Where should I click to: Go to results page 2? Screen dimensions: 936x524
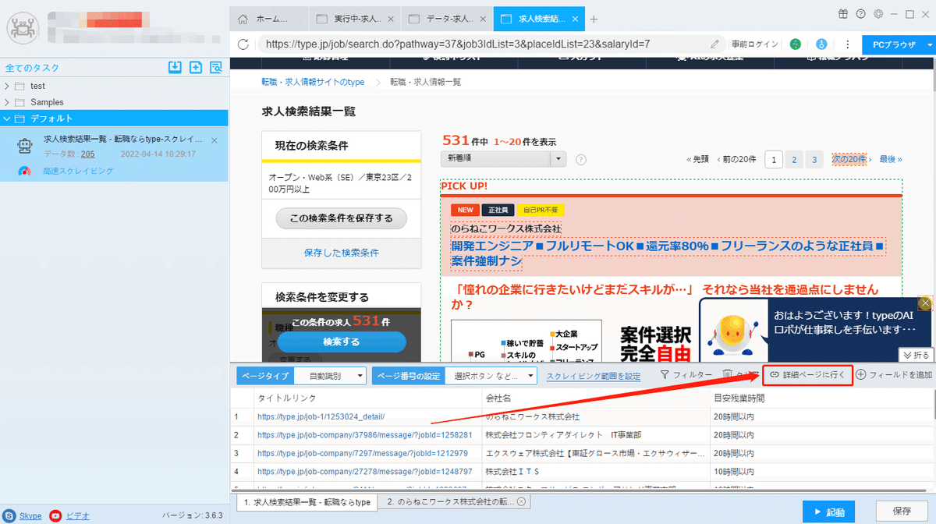pyautogui.click(x=794, y=160)
